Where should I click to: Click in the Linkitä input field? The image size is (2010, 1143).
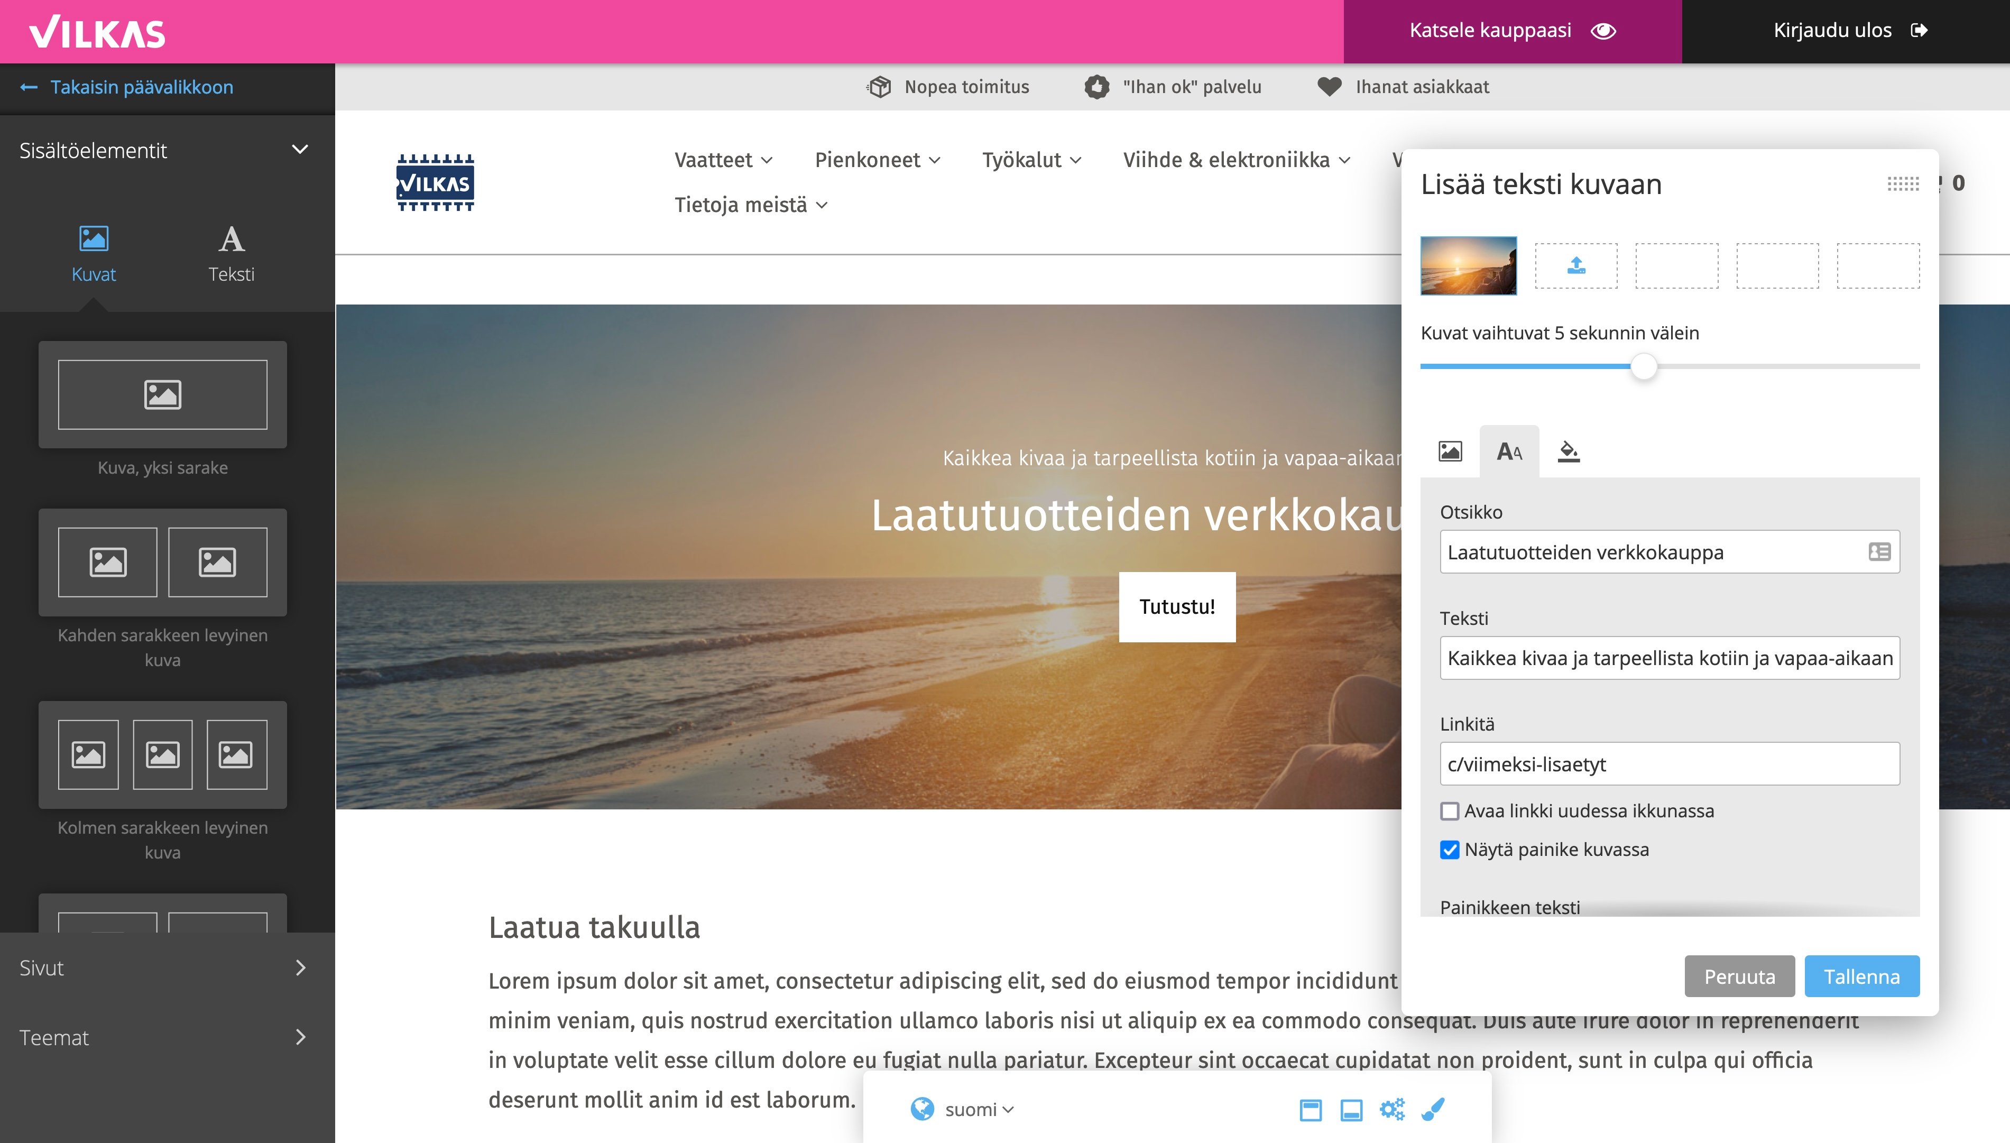1670,764
